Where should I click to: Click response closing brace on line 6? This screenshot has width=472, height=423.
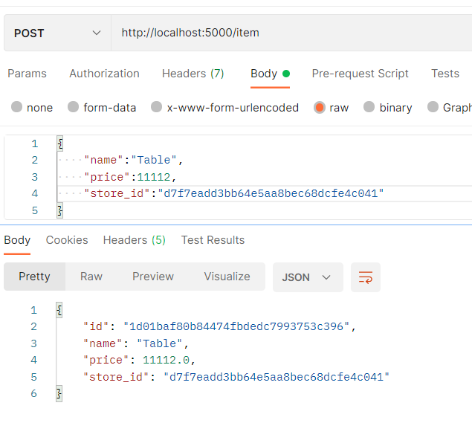click(59, 393)
